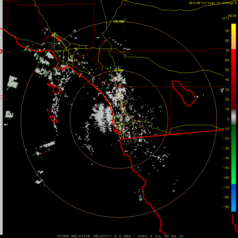Select the -40 knot scale label
Viewport: 238px width, 238px height.
coord(226,158)
